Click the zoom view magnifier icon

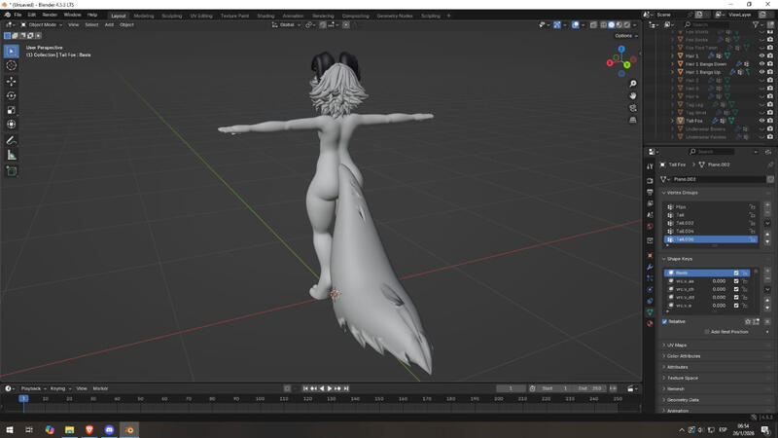pos(633,84)
